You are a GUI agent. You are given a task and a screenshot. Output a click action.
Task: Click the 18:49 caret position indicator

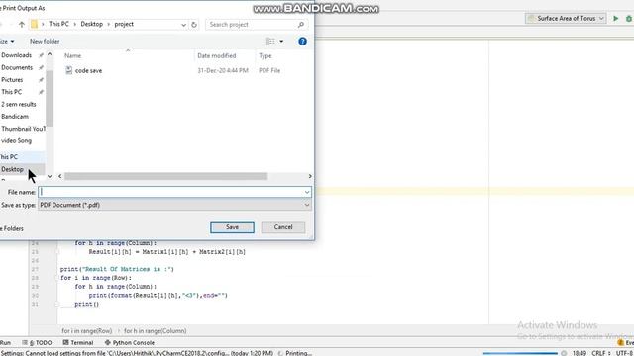pyautogui.click(x=580, y=353)
